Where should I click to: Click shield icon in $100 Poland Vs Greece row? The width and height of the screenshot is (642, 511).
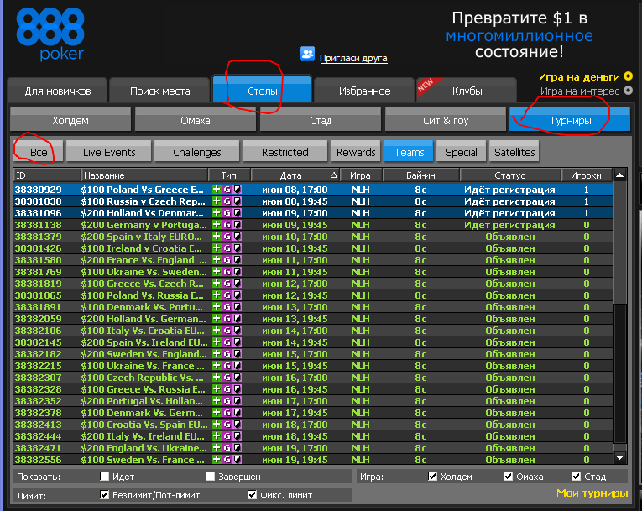[237, 189]
